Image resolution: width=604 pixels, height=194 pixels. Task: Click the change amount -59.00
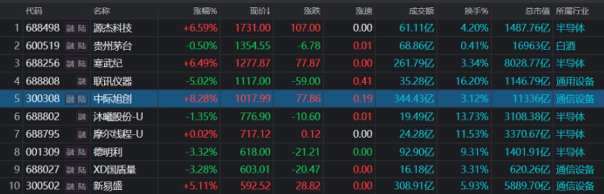point(306,81)
